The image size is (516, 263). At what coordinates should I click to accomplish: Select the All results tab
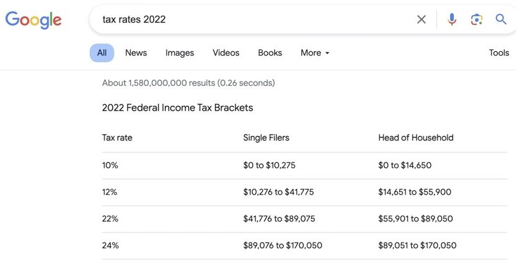pos(102,53)
